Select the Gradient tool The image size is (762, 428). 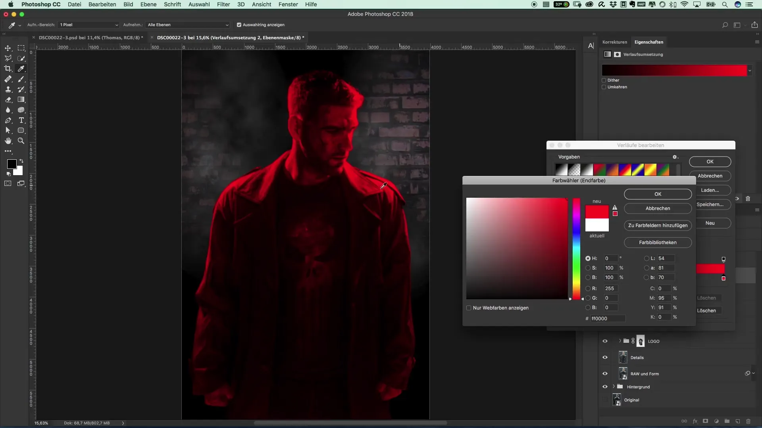21,99
